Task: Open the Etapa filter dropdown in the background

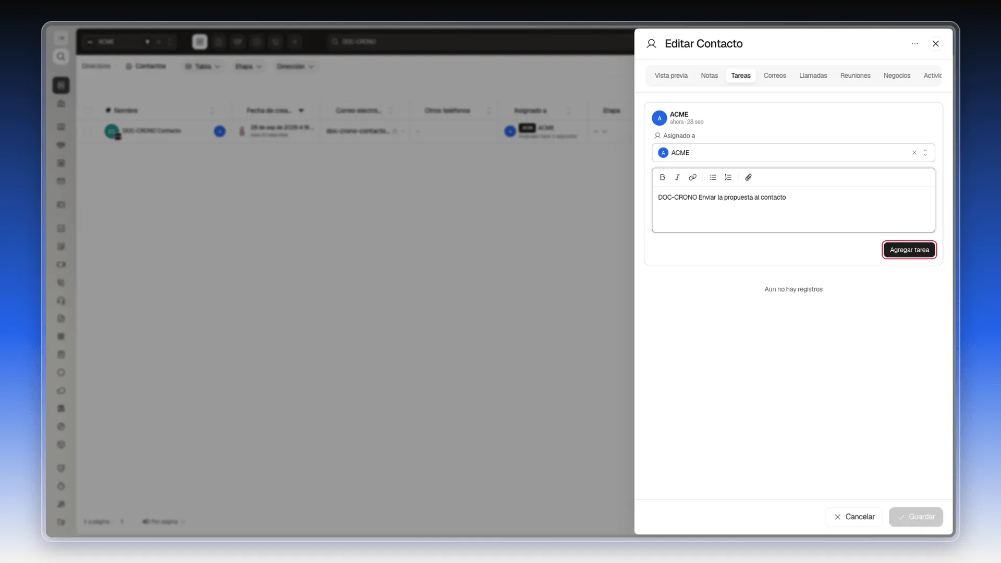Action: 248,67
